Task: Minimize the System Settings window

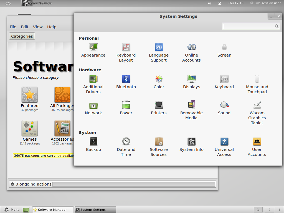Action: coord(271,16)
